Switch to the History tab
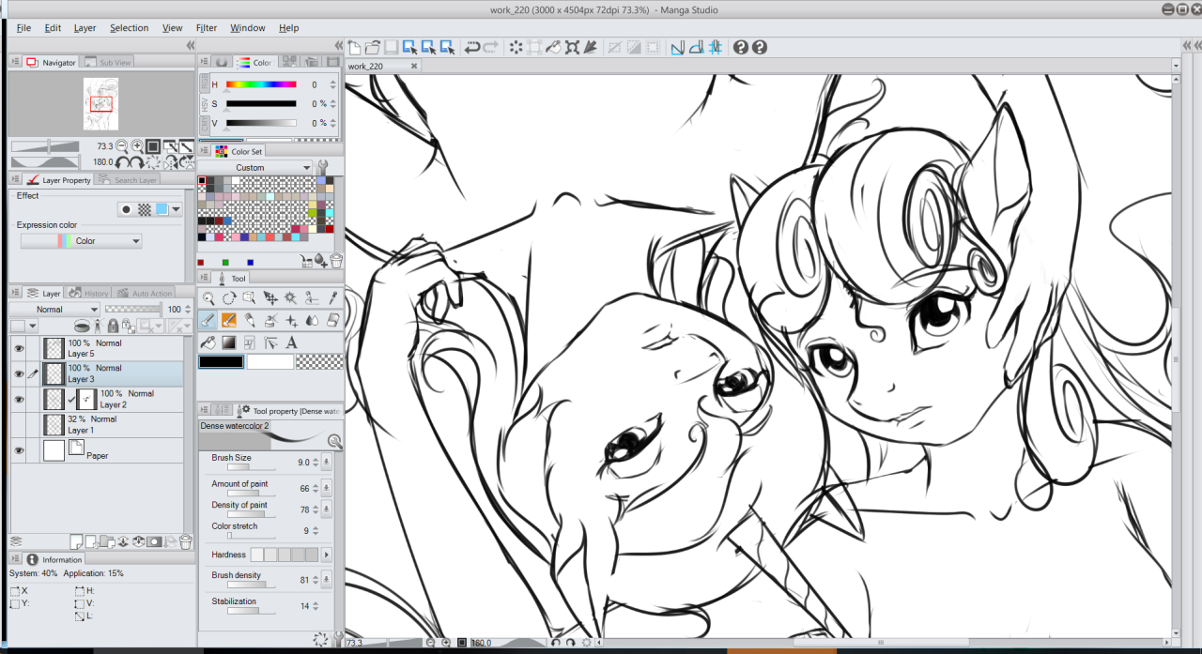The height and width of the screenshot is (654, 1202). (89, 293)
